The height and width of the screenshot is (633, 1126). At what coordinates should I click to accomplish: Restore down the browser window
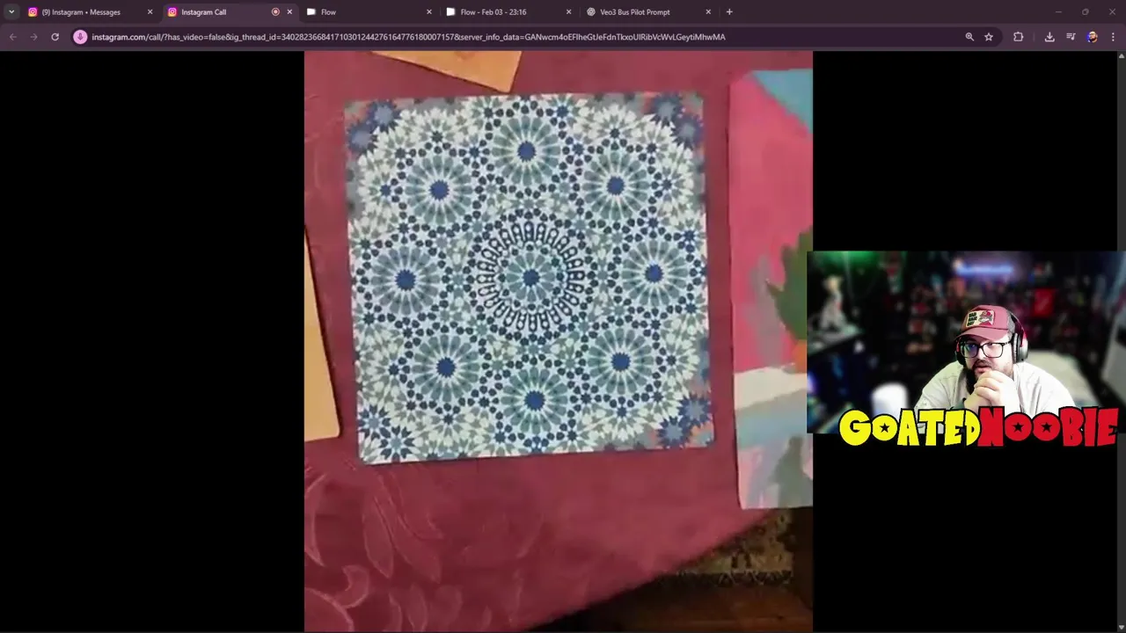click(1085, 12)
